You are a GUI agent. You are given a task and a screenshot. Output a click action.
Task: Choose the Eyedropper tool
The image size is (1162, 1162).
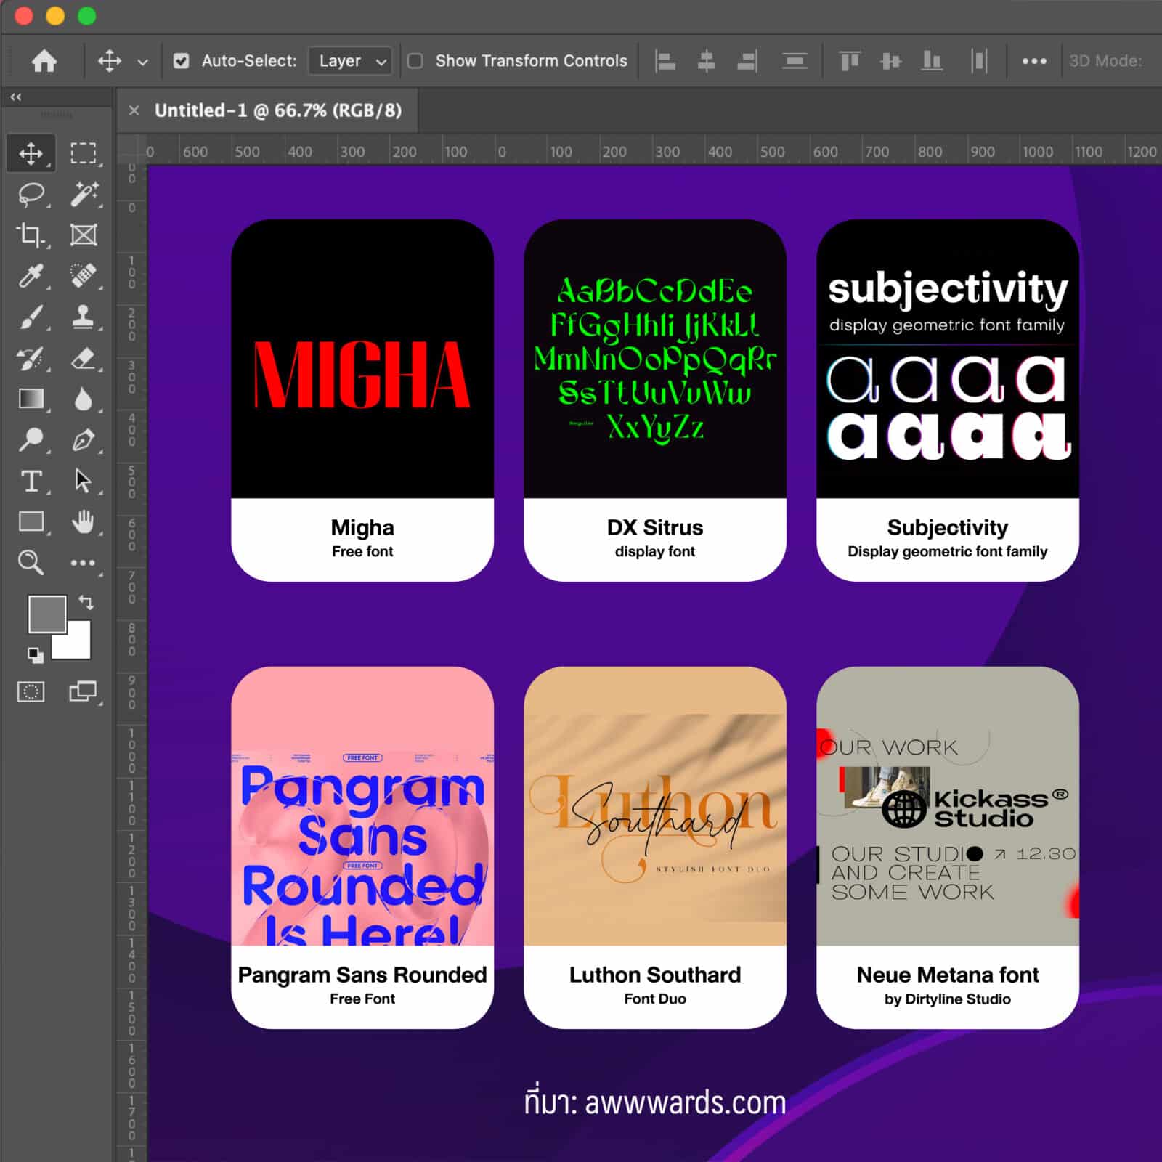click(x=31, y=276)
